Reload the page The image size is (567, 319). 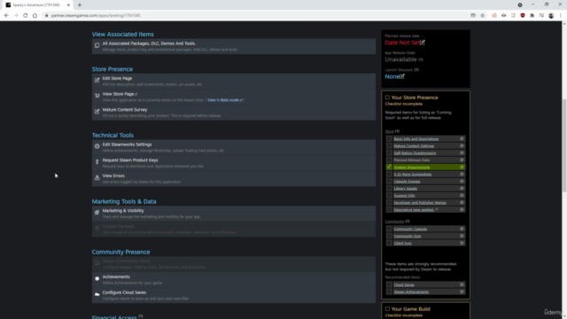[26, 16]
